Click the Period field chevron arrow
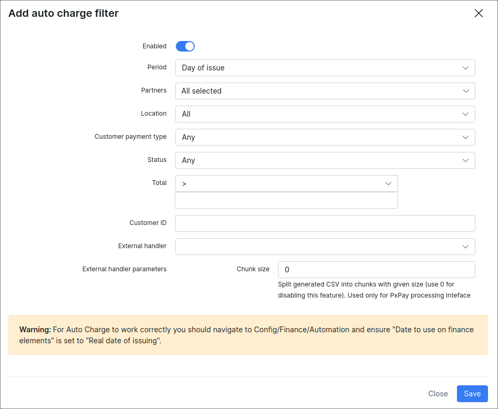498x409 pixels. tap(465, 68)
